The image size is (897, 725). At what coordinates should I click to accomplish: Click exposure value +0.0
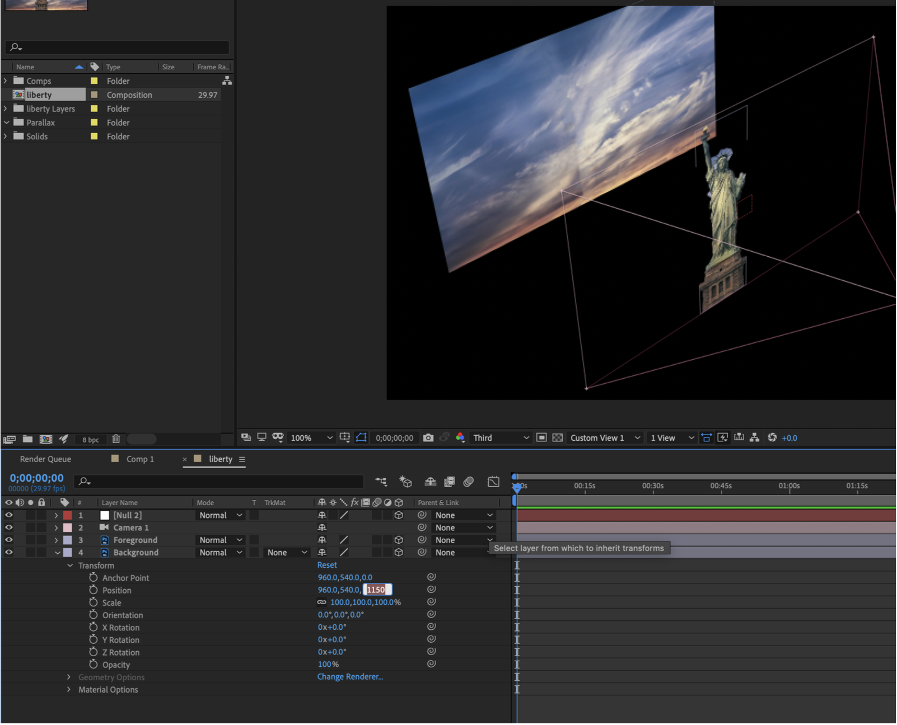[x=789, y=438]
